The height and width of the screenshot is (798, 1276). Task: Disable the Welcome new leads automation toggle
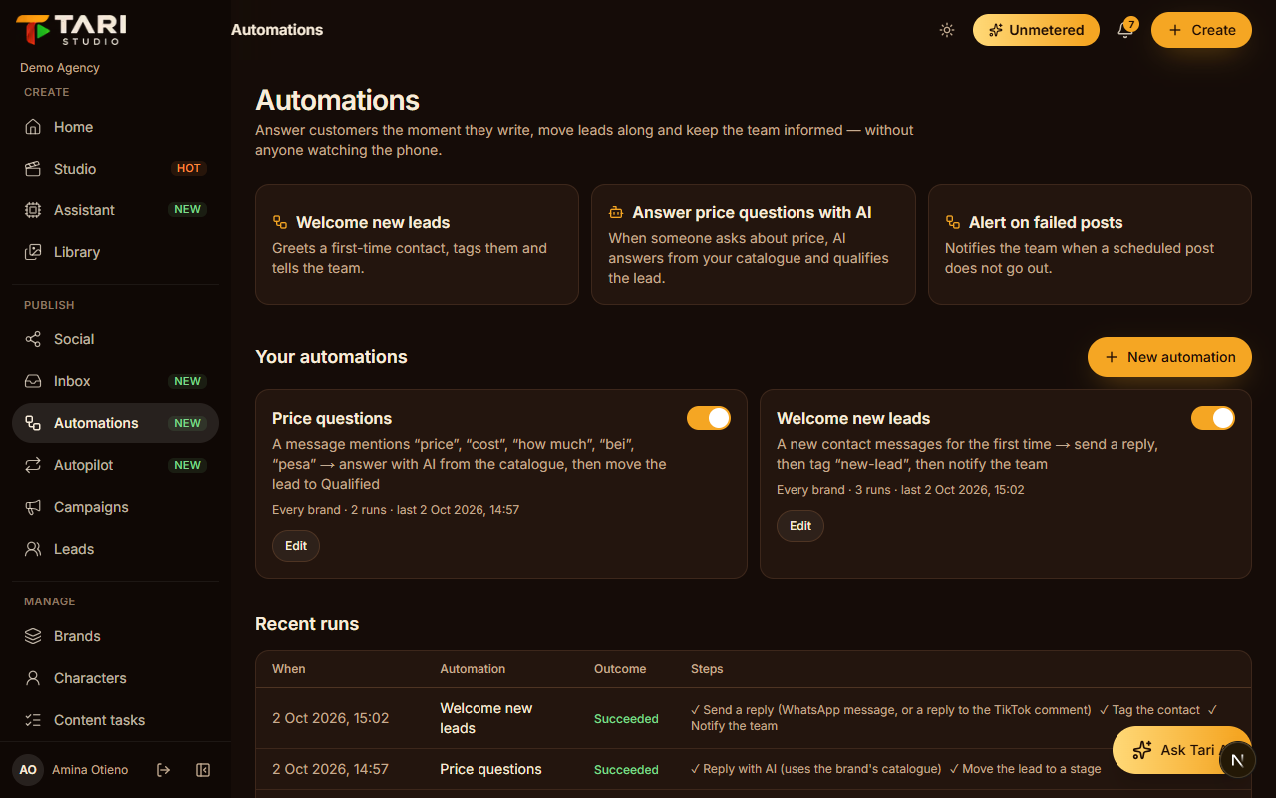tap(1213, 418)
